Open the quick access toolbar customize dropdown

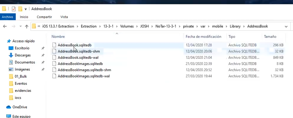click(25, 9)
